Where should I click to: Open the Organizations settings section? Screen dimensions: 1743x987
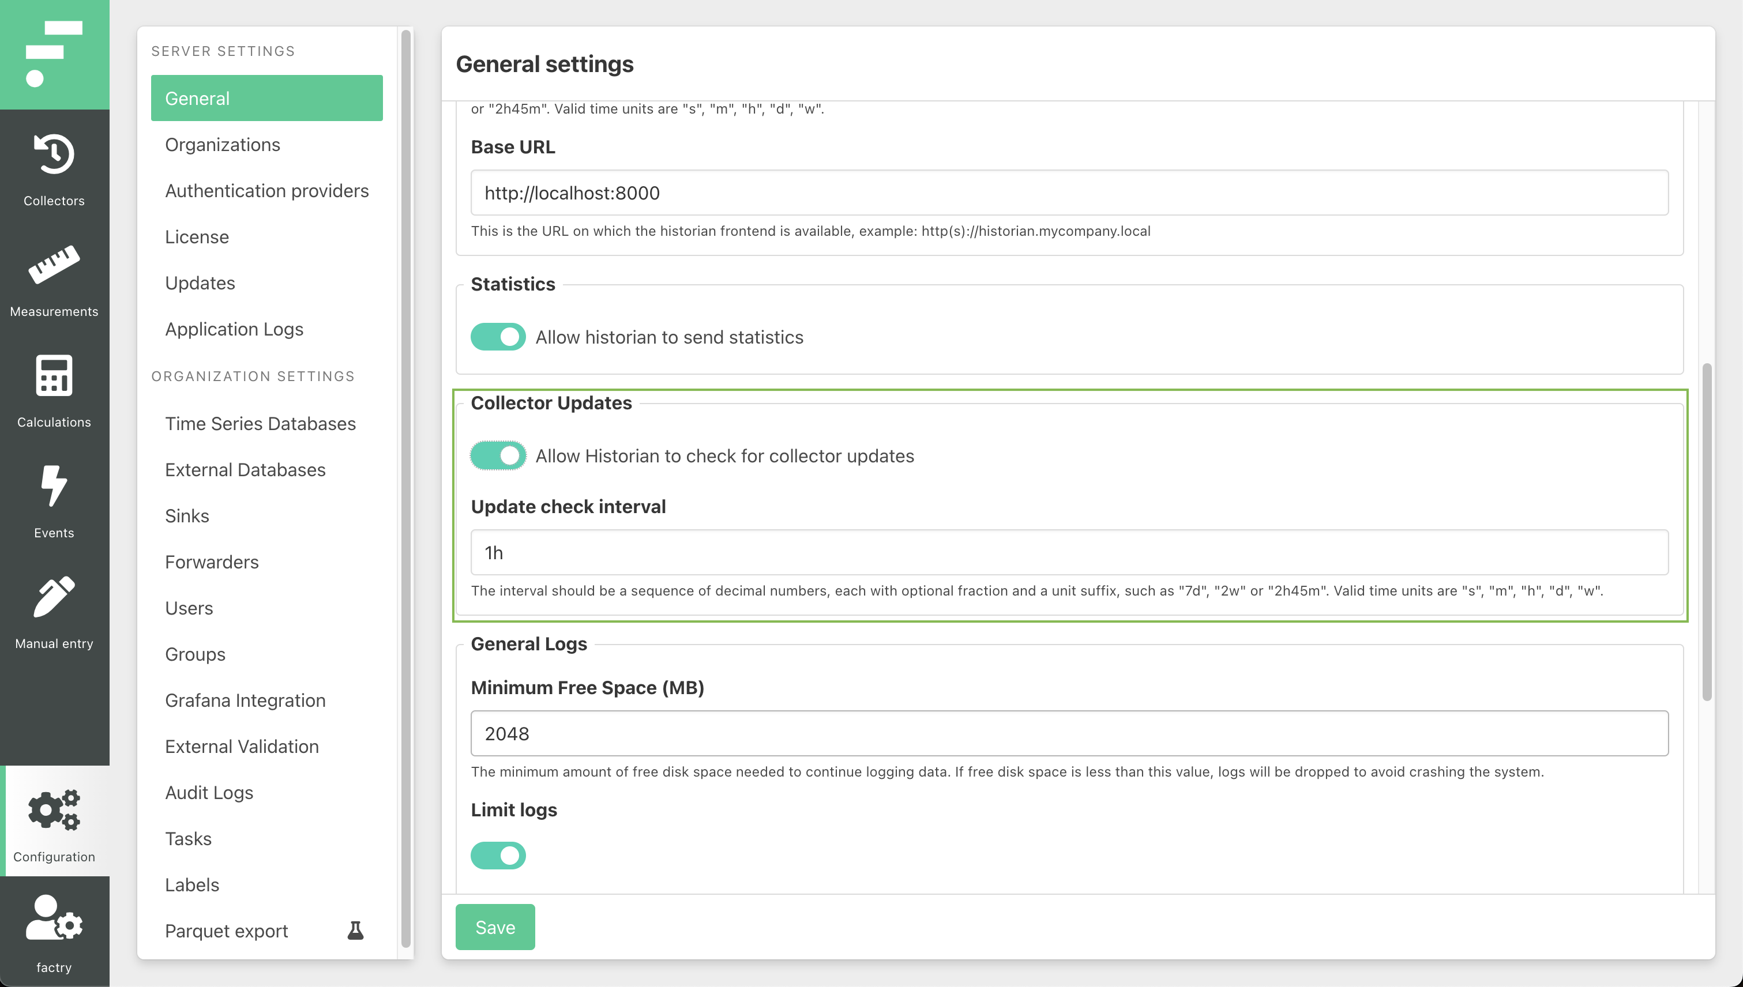click(x=223, y=144)
